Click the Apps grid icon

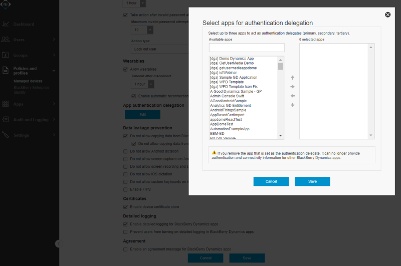point(6,104)
